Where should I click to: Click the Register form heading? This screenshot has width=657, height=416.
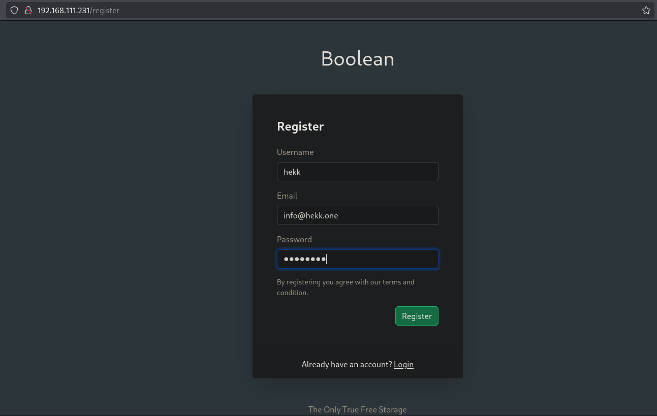click(300, 126)
